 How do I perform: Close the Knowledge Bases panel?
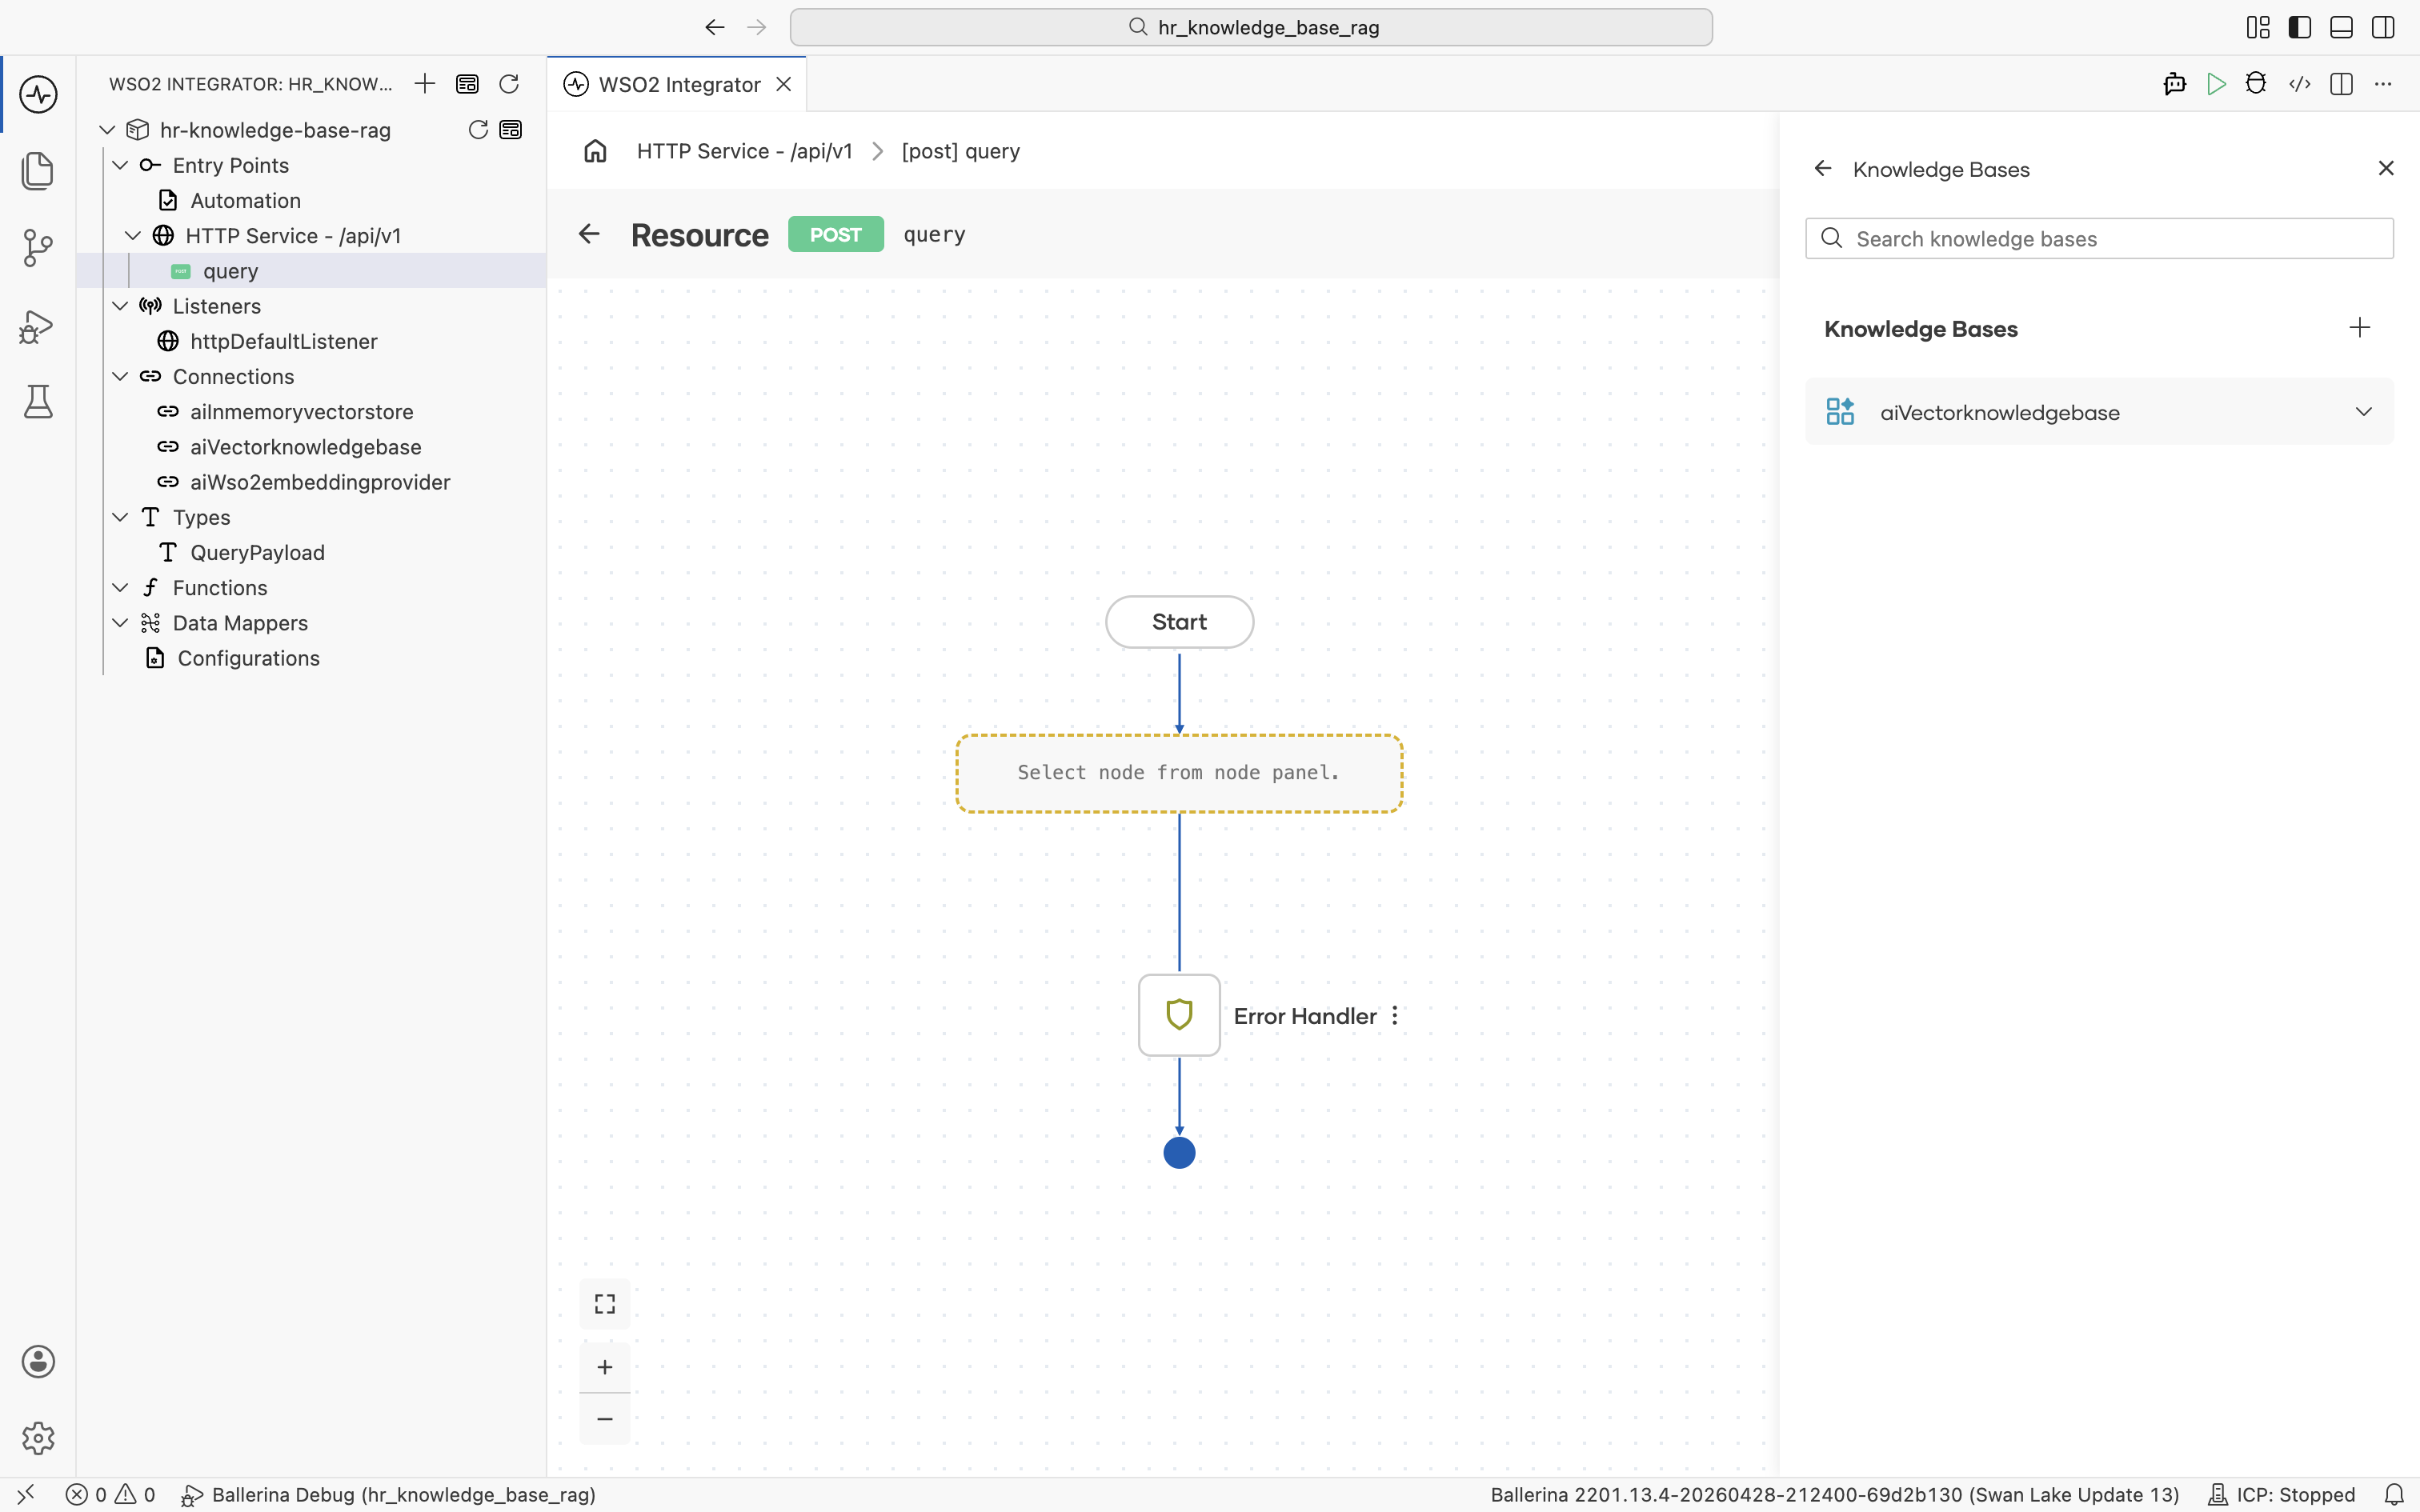[2386, 169]
